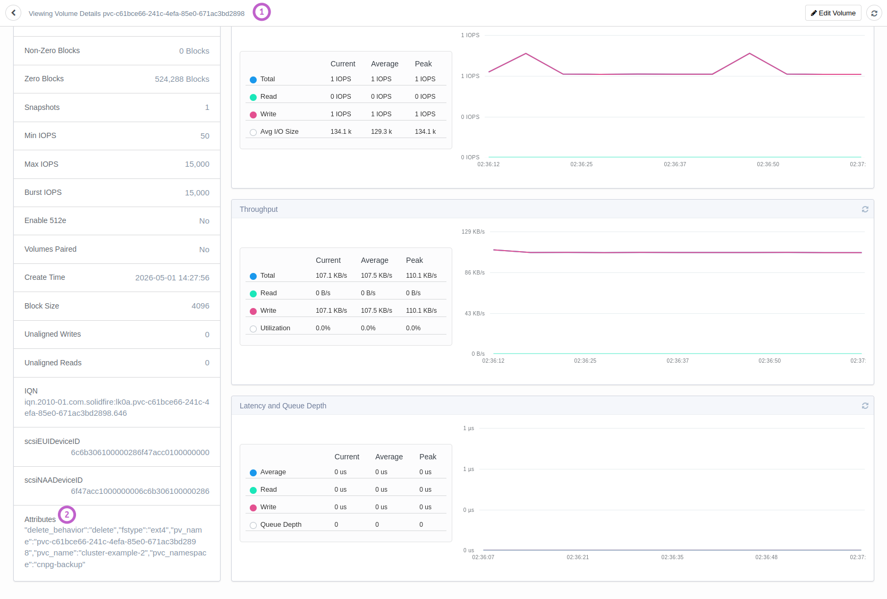Click Avg I/O Size average value 129.3 k
This screenshot has height=599, width=887.
[x=382, y=132]
